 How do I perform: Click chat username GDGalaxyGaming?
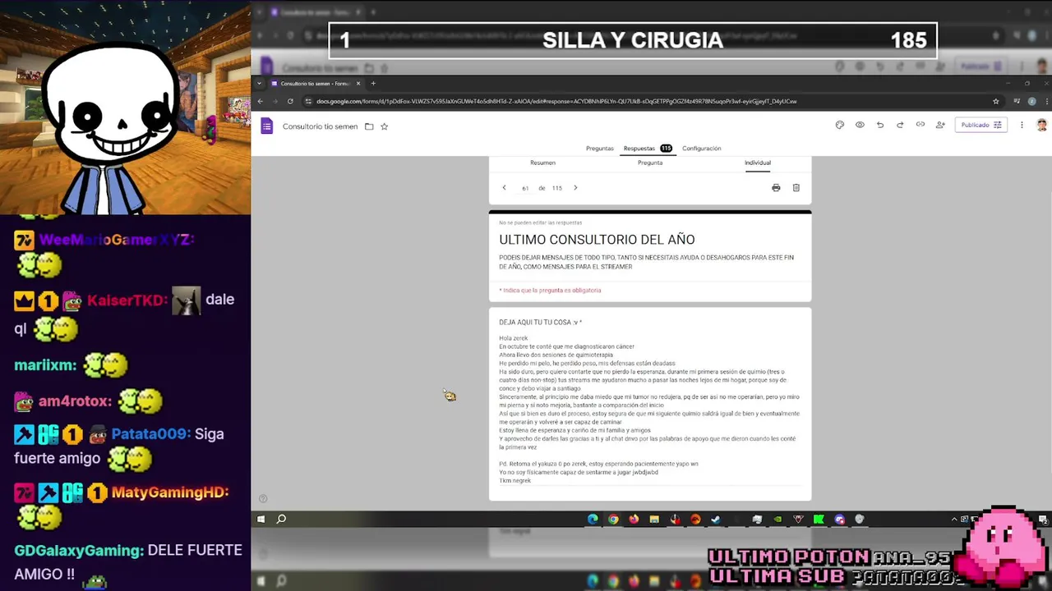pyautogui.click(x=78, y=551)
